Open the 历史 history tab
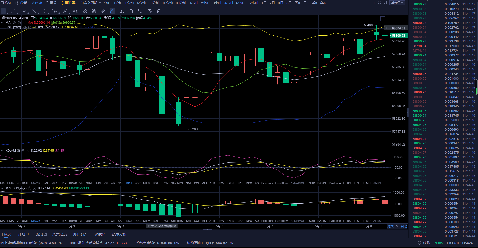478x248 pixels. point(41,234)
